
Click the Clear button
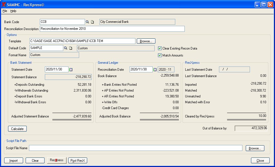[x=35, y=161]
